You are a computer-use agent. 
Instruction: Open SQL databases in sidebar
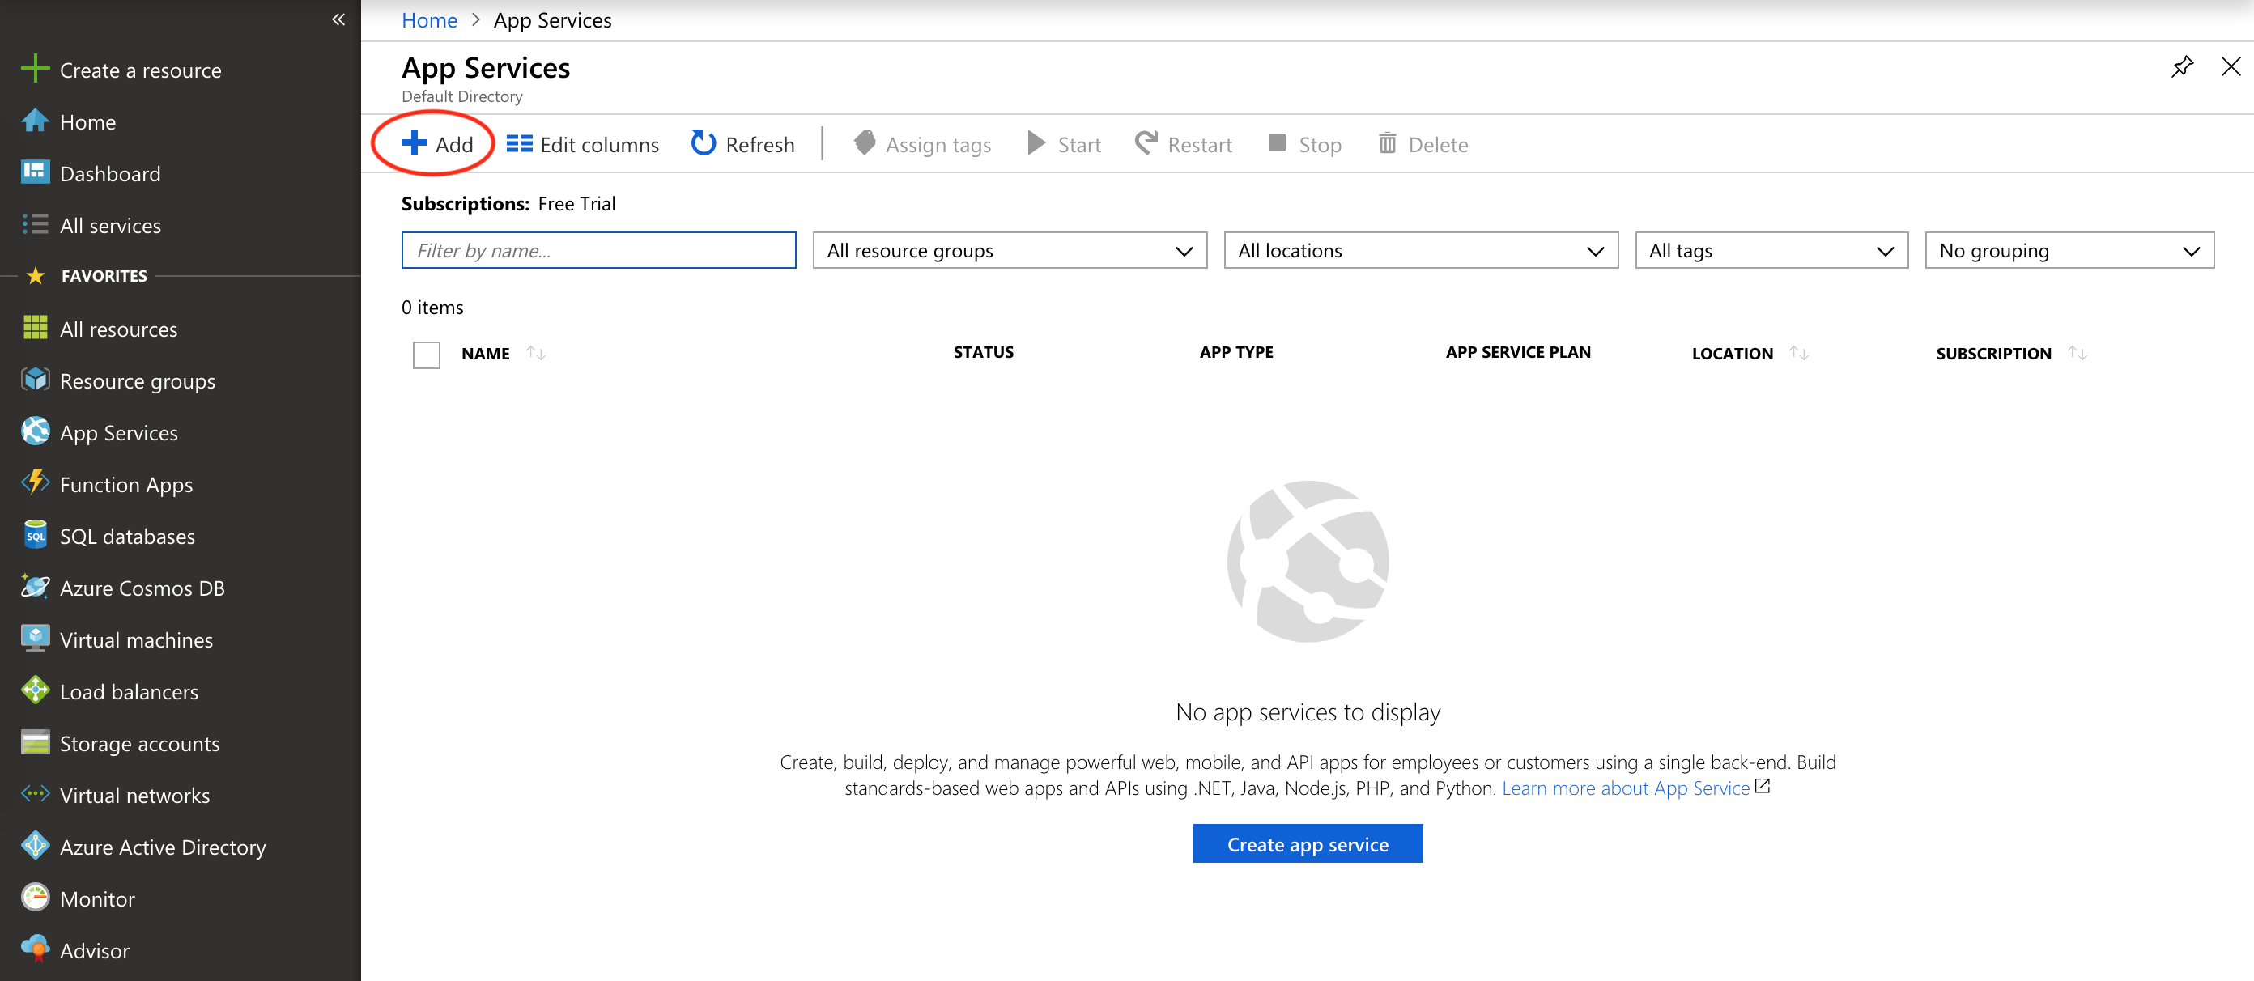(127, 537)
